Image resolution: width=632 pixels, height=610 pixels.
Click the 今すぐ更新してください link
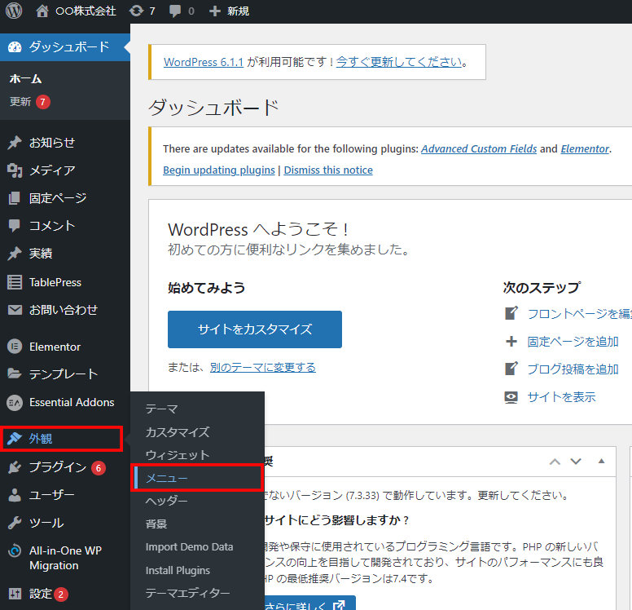coord(399,62)
